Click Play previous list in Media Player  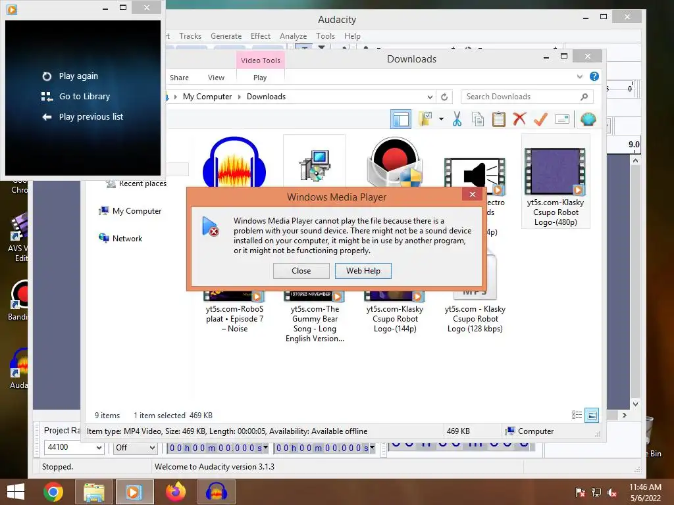(x=91, y=117)
